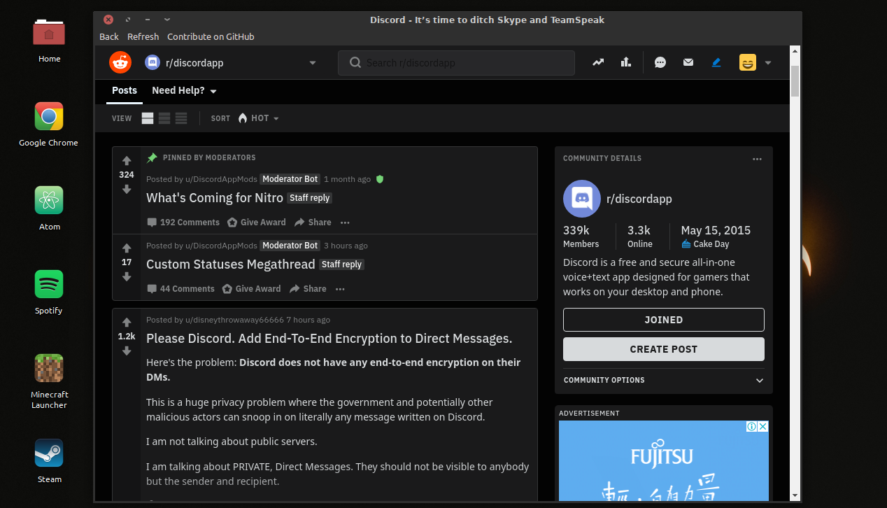Open more options on the Nitro post
The width and height of the screenshot is (887, 508).
coord(345,223)
